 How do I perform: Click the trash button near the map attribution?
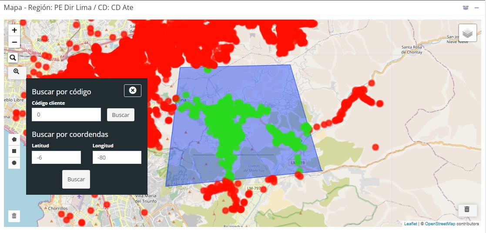click(467, 210)
